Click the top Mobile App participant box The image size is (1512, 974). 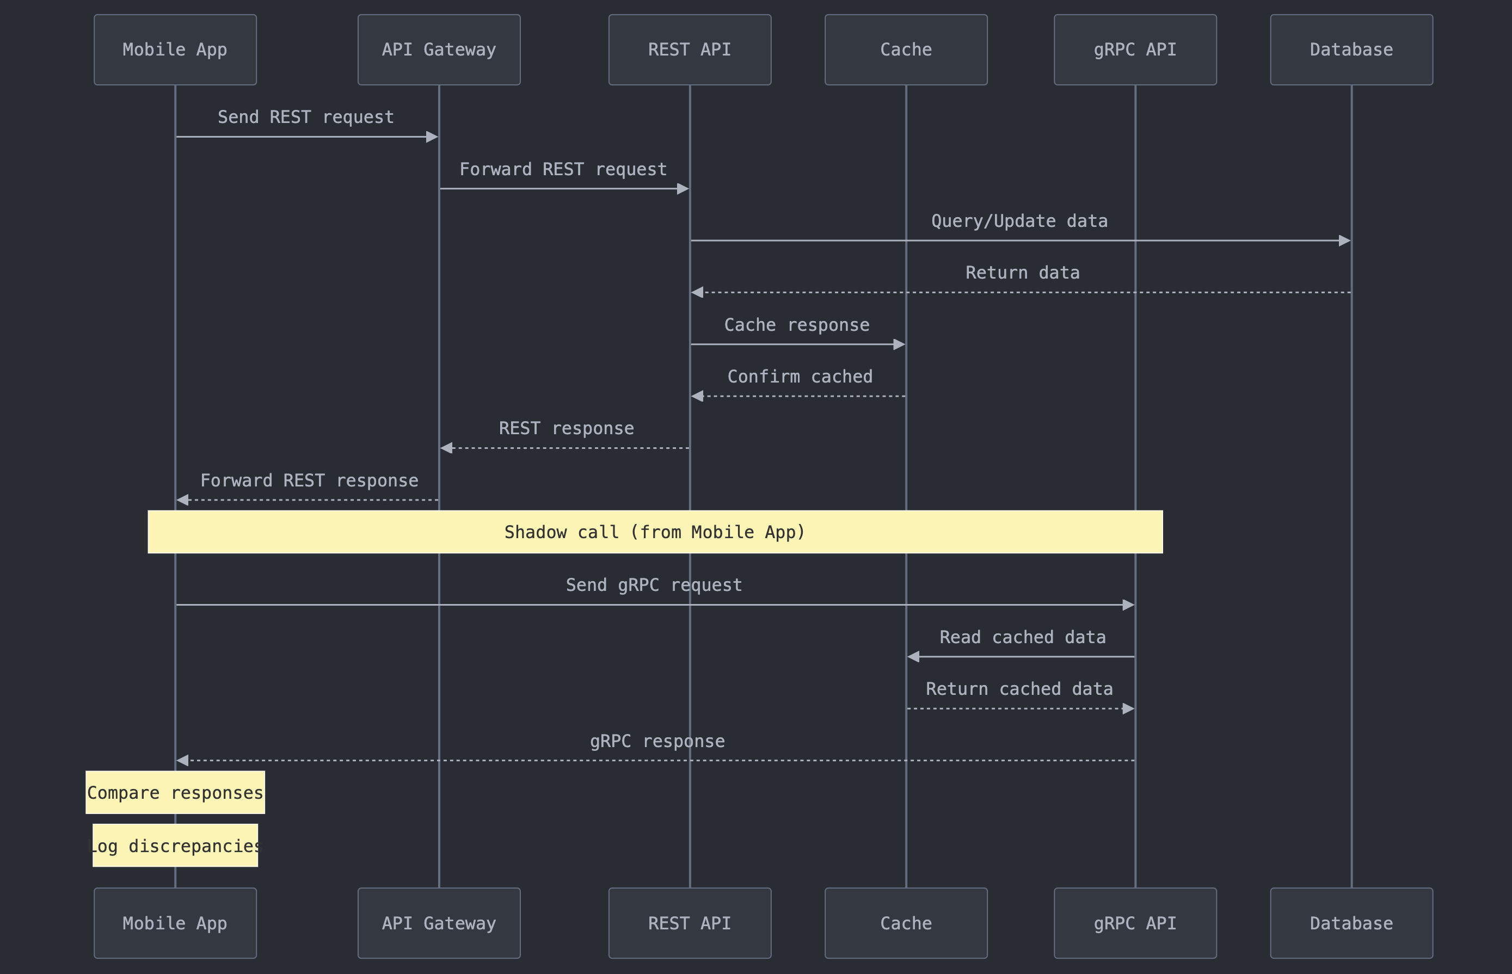tap(175, 50)
